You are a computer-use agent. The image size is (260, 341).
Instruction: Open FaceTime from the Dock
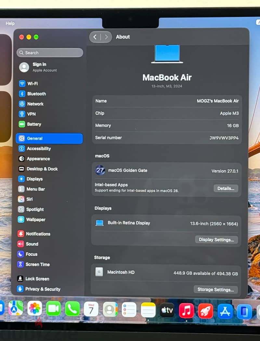tap(54, 308)
